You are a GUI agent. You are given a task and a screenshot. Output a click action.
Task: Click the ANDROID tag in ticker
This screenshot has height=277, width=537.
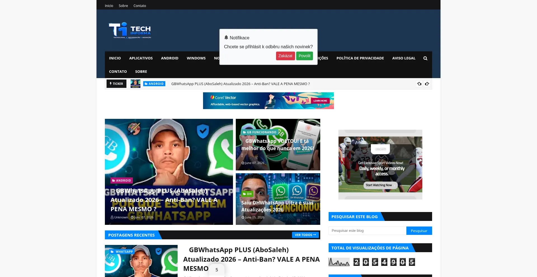pyautogui.click(x=154, y=84)
